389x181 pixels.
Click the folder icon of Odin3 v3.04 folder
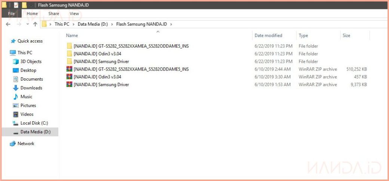coord(69,54)
